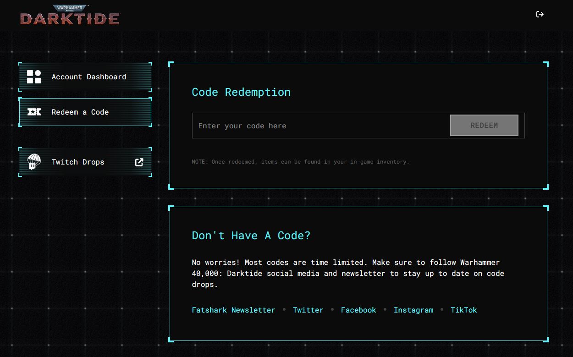The width and height of the screenshot is (573, 357).
Task: Open the Facebook link
Action: (358, 310)
